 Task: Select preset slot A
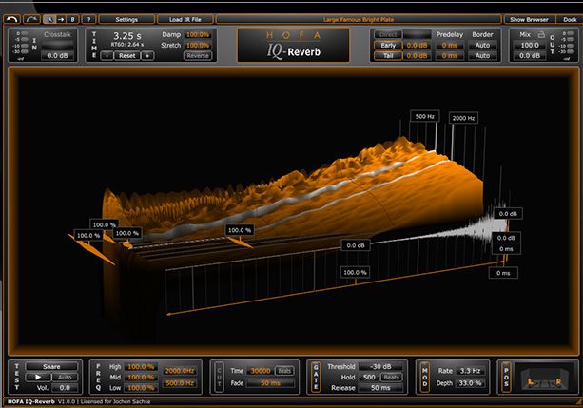click(49, 19)
